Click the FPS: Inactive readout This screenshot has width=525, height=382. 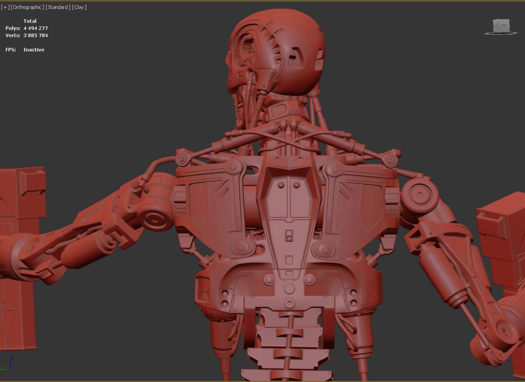pyautogui.click(x=25, y=50)
